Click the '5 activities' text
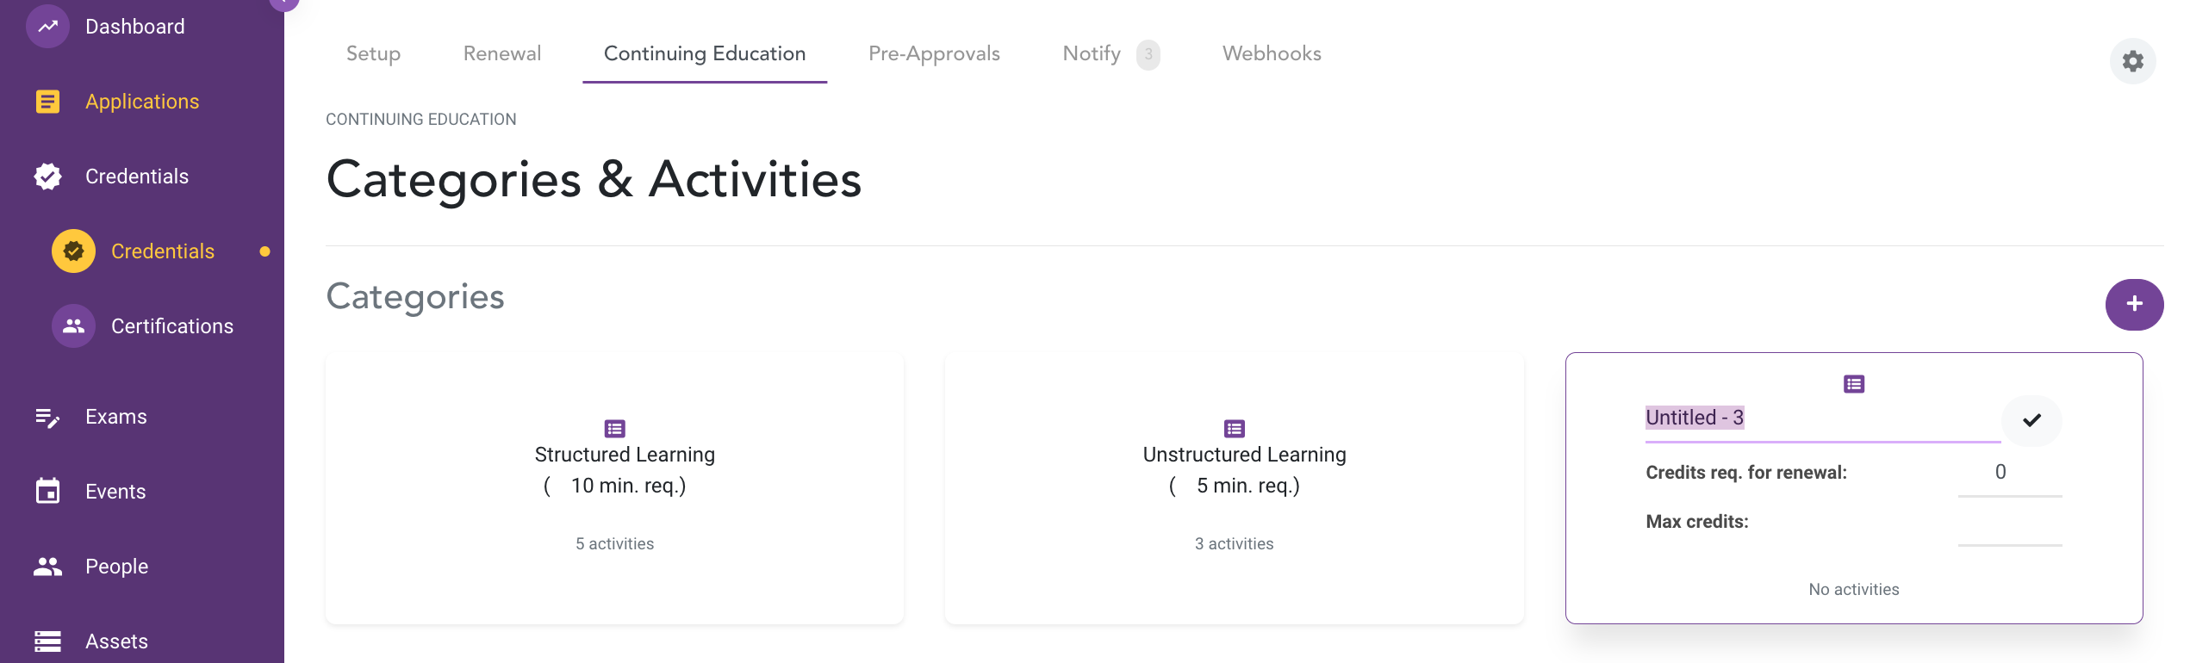The height and width of the screenshot is (663, 2190). tap(615, 544)
